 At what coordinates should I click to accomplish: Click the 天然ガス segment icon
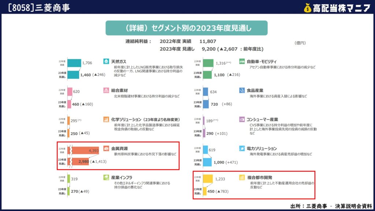106,62
